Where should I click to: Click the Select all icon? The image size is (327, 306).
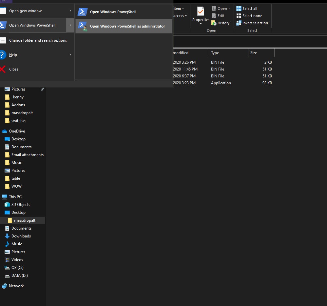point(239,9)
